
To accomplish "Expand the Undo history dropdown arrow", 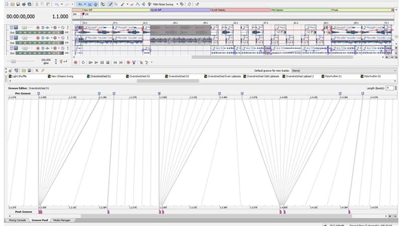I will click(61, 4).
